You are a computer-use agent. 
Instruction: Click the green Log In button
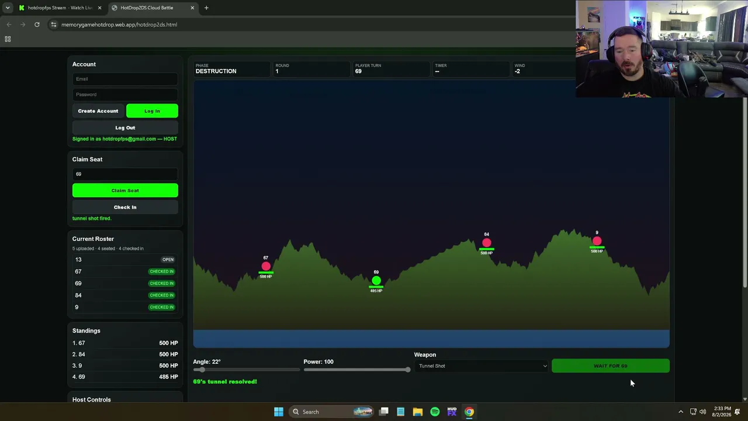152,111
